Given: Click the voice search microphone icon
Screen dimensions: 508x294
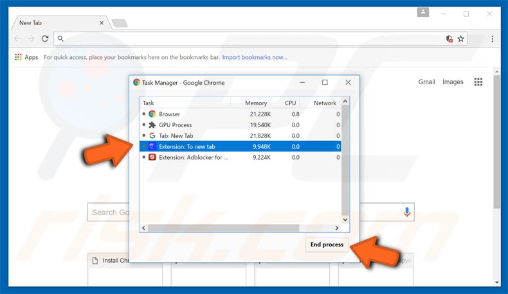Looking at the screenshot, I should pyautogui.click(x=407, y=212).
